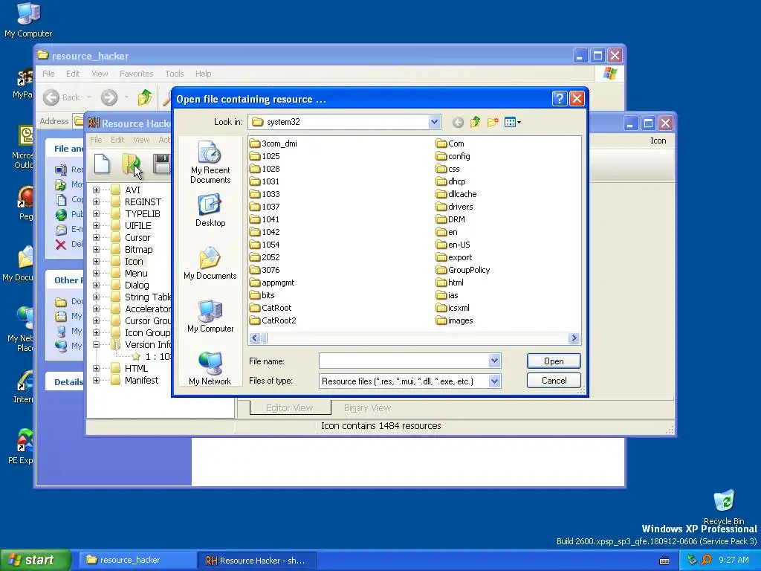Select the 2052 folder
The image size is (761, 571).
point(265,257)
